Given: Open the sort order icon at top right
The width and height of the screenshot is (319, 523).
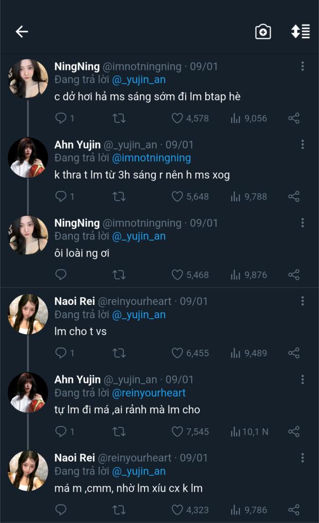Looking at the screenshot, I should [300, 32].
